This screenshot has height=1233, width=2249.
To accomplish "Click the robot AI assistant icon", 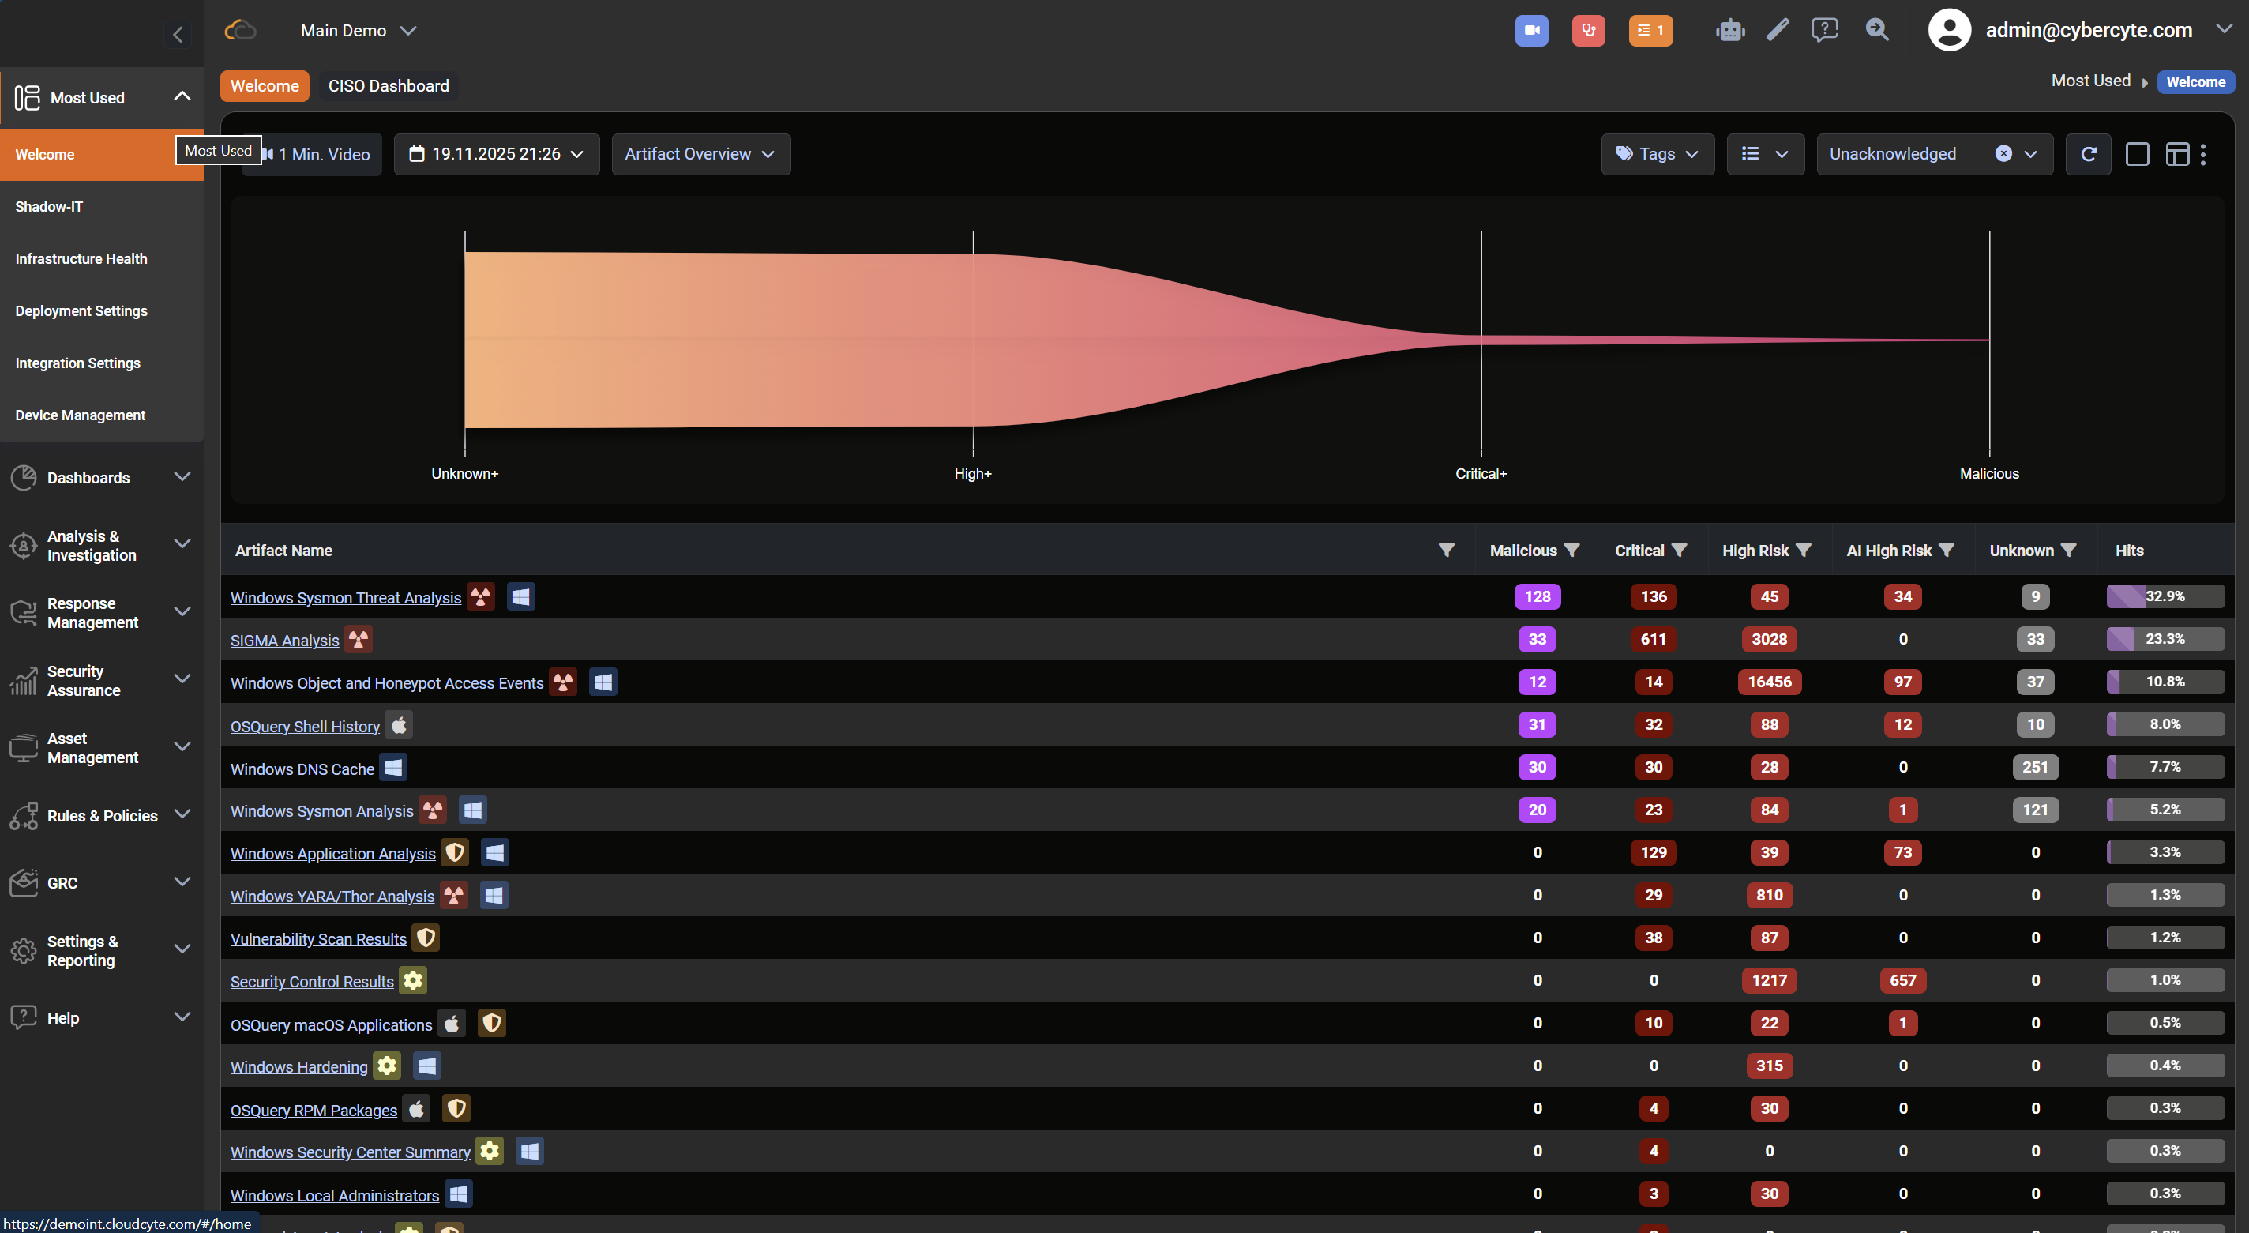I will [x=1729, y=31].
